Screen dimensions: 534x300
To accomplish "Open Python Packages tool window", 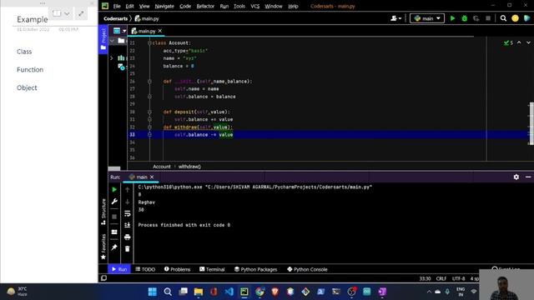I will click(x=255, y=269).
